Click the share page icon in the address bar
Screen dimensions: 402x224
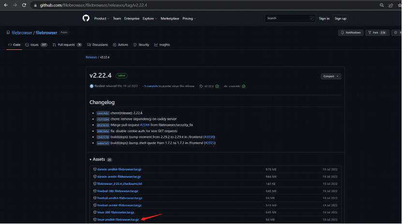[x=391, y=5]
